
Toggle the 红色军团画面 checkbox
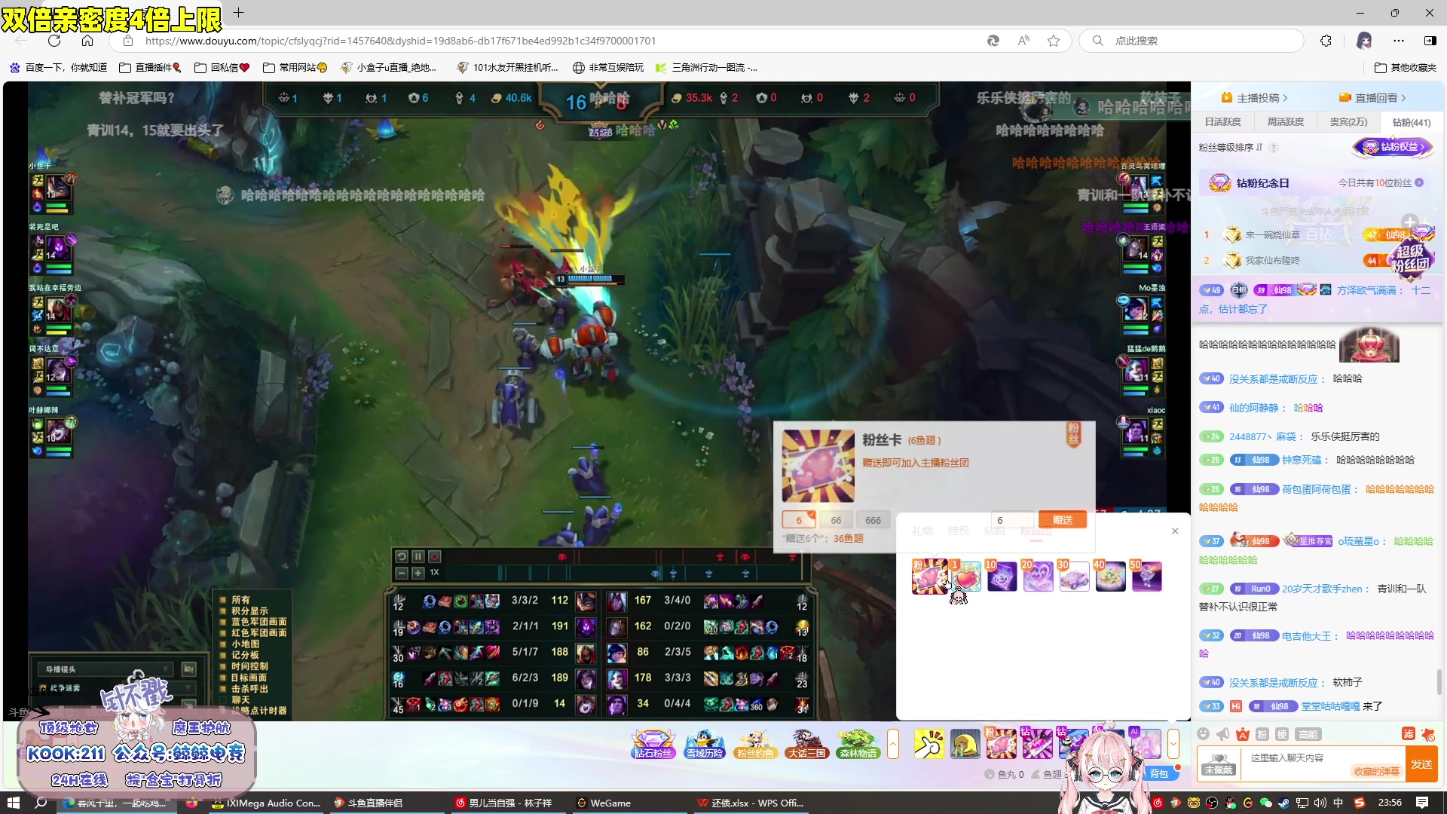pos(222,633)
